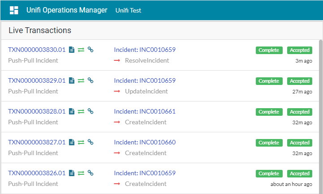Open document icon for TXN0000003829.01
This screenshot has height=194, width=323.
(72, 81)
